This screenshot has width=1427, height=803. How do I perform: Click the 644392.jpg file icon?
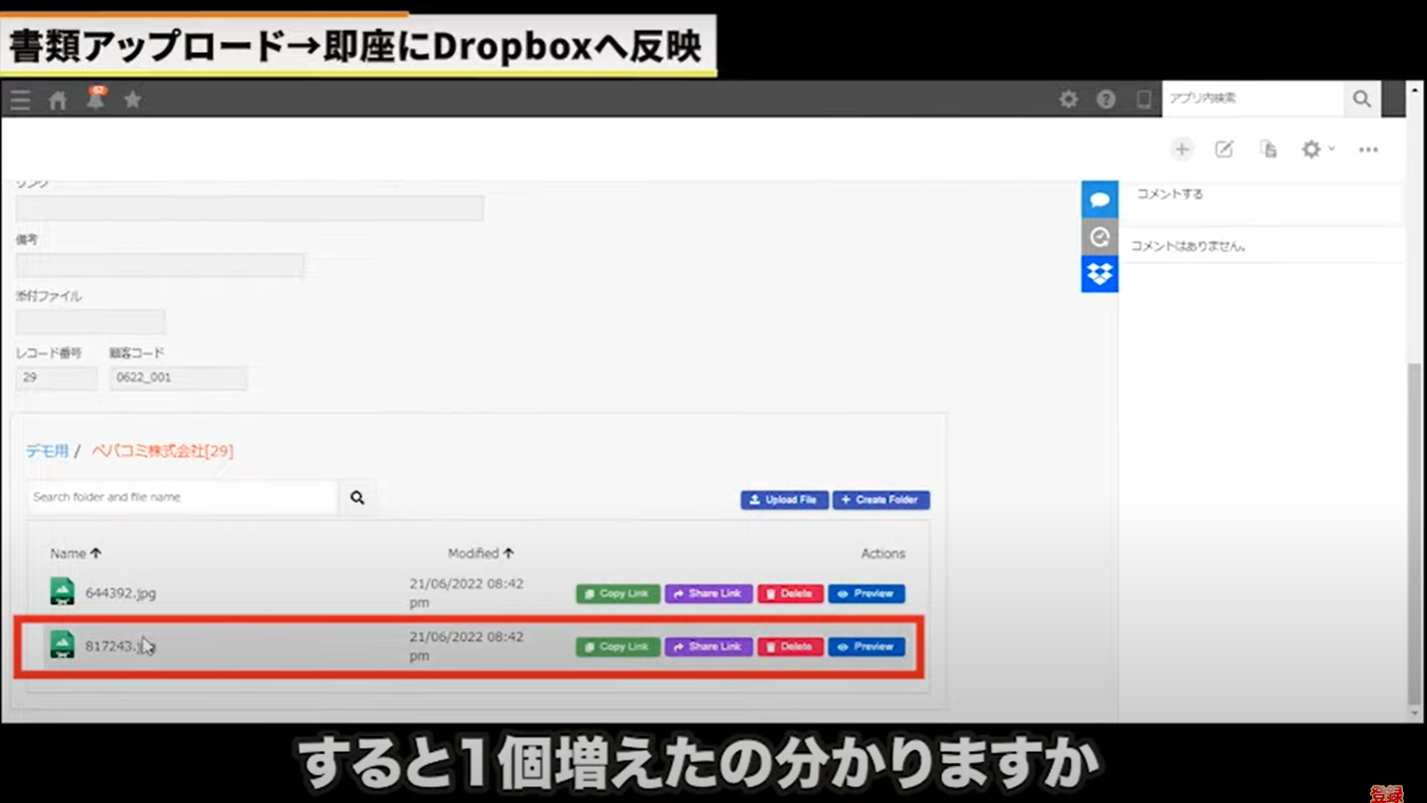[x=62, y=592]
